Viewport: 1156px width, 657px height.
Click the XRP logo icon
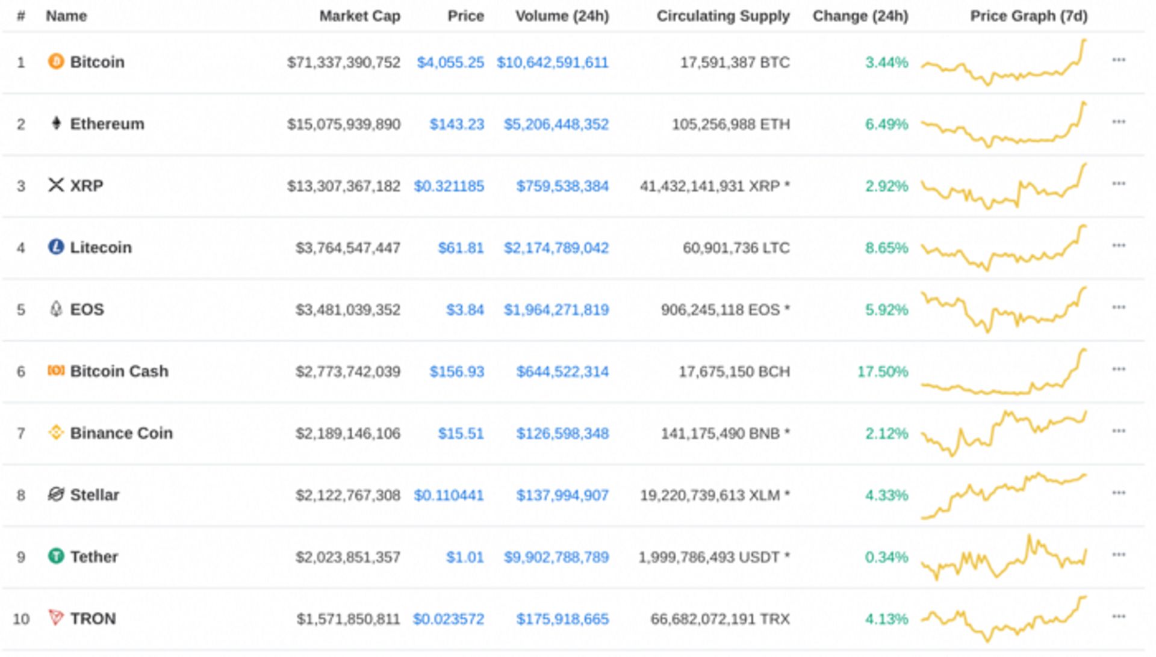click(55, 185)
